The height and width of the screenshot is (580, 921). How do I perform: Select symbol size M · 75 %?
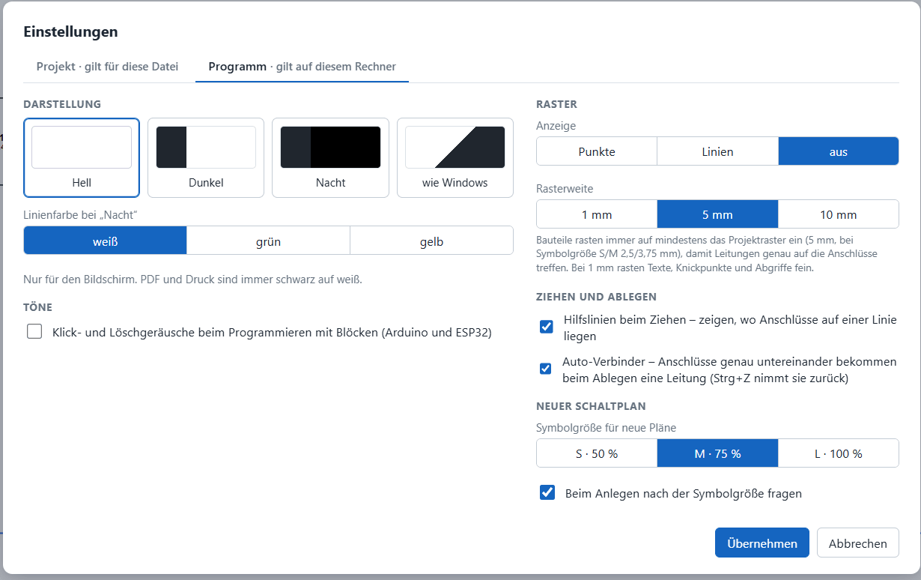click(717, 453)
